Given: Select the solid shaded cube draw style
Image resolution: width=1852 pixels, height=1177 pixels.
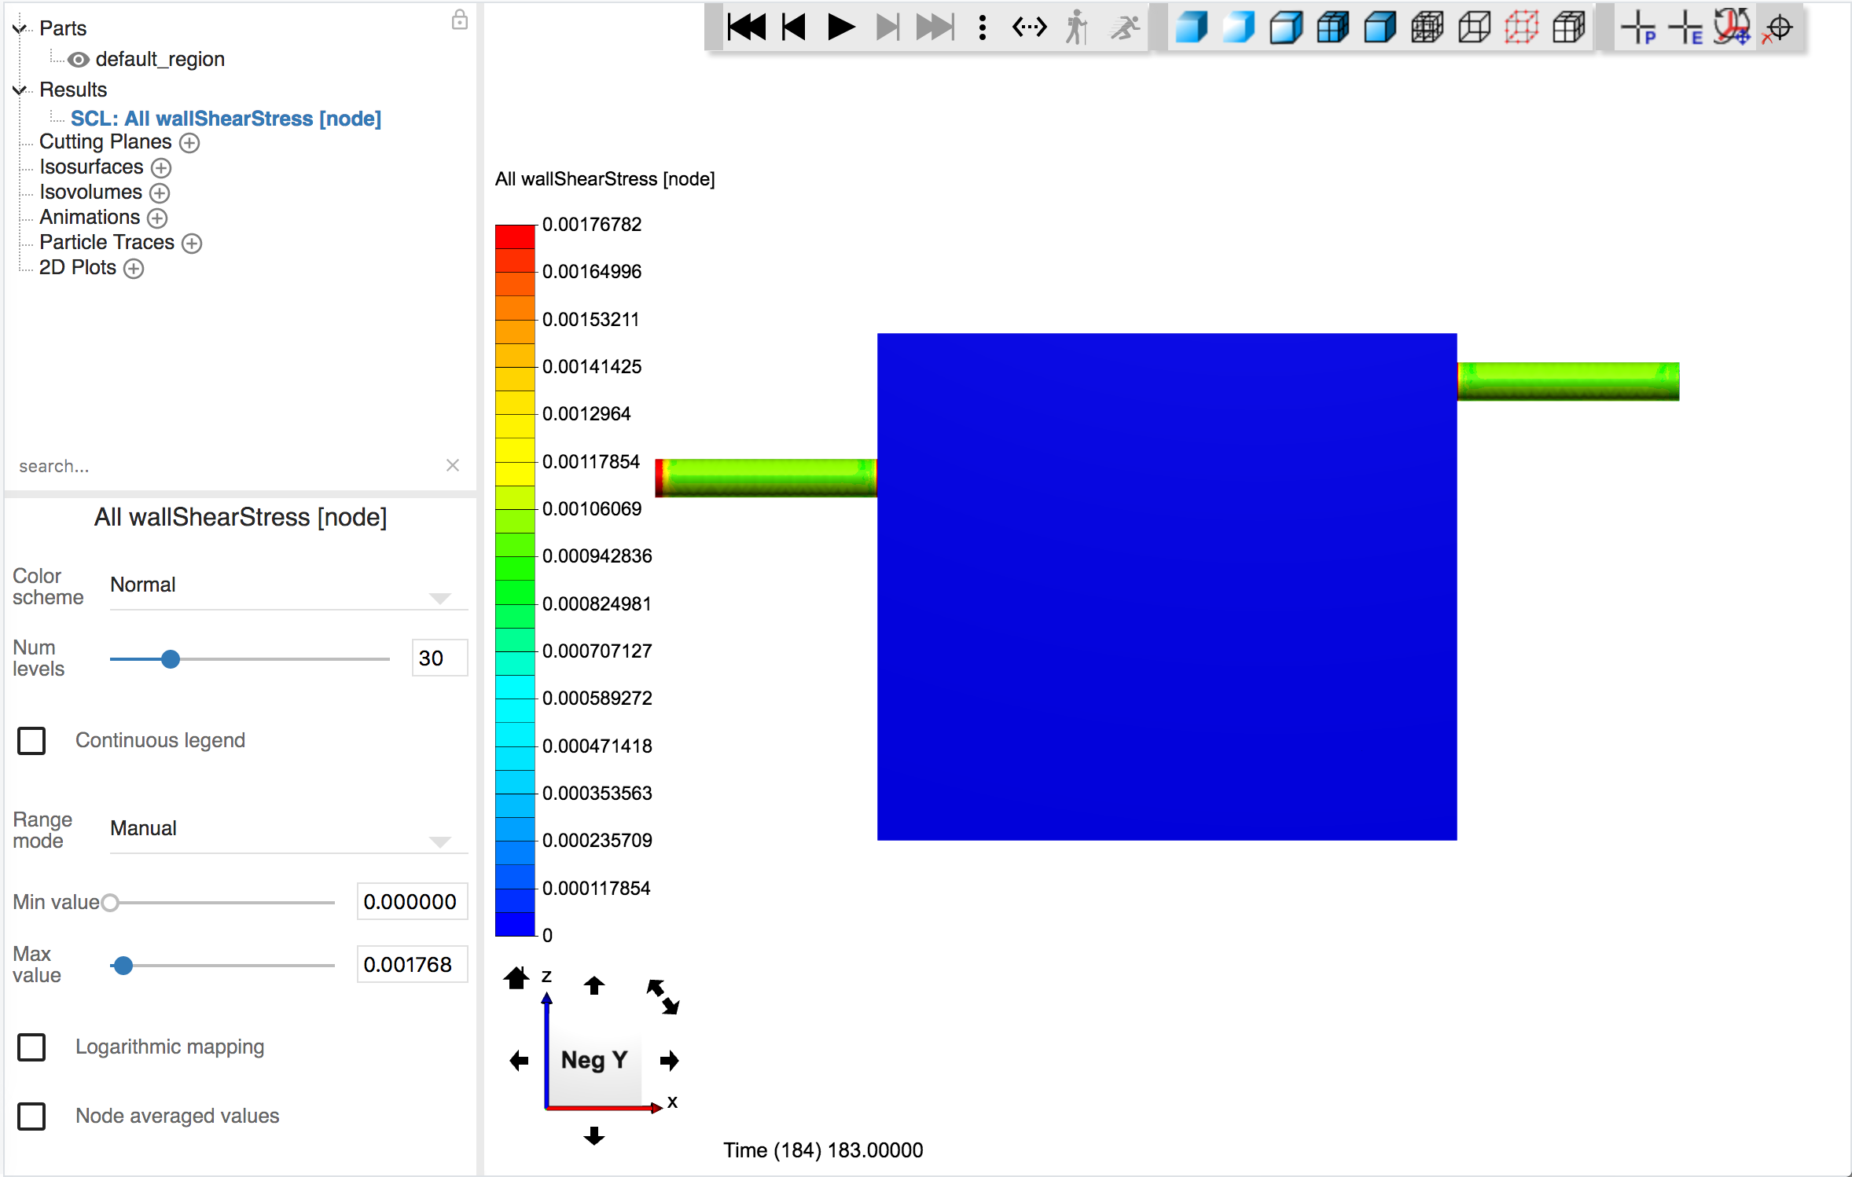Looking at the screenshot, I should click(x=1192, y=27).
